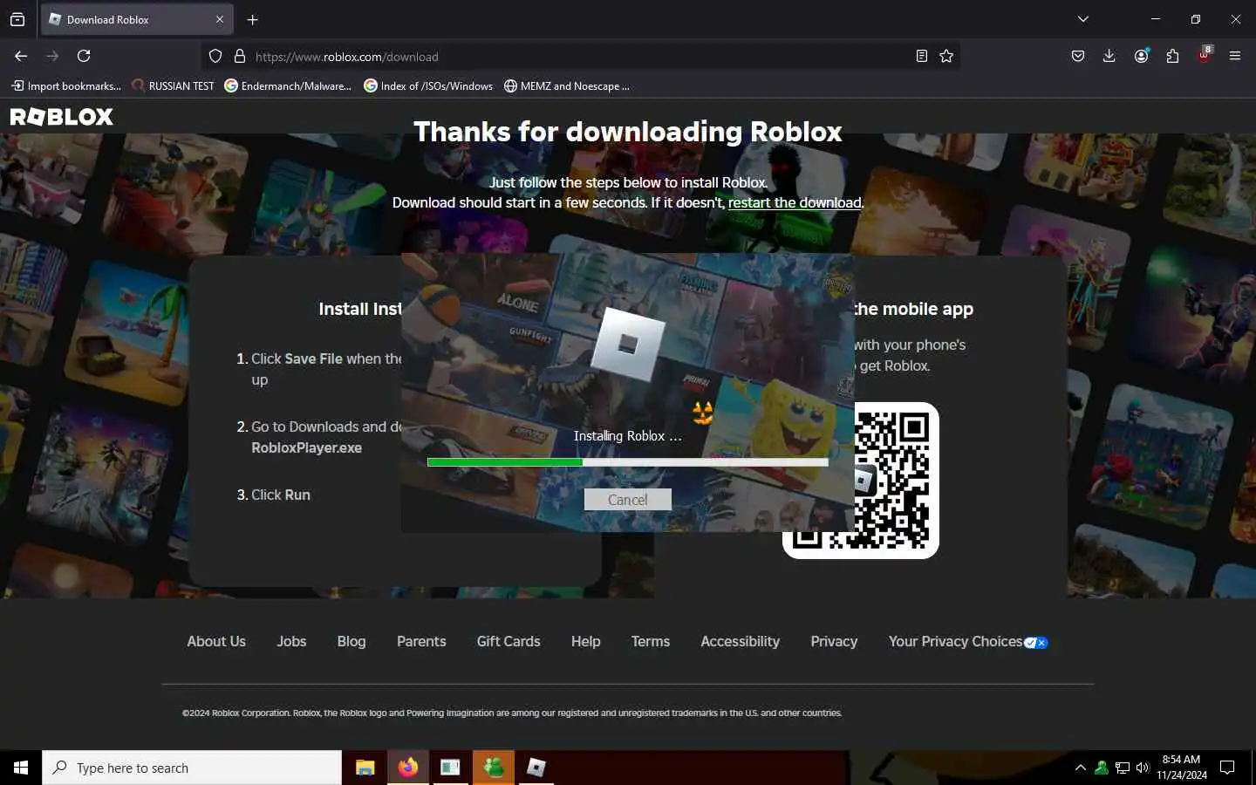Open the uBlock Origin extension icon
The image size is (1256, 785).
[x=1205, y=54]
